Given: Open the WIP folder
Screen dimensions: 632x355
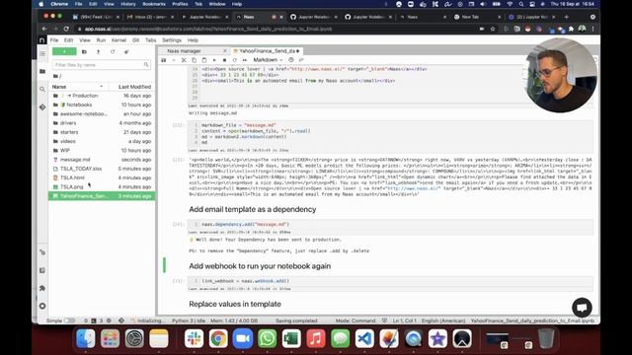Looking at the screenshot, I should click(x=102, y=150).
